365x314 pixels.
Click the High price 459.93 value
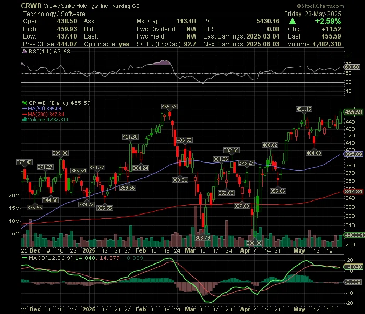coord(67,29)
